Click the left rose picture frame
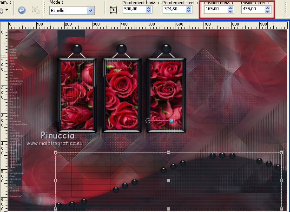Viewport: 290px width, 212px height. (77, 95)
